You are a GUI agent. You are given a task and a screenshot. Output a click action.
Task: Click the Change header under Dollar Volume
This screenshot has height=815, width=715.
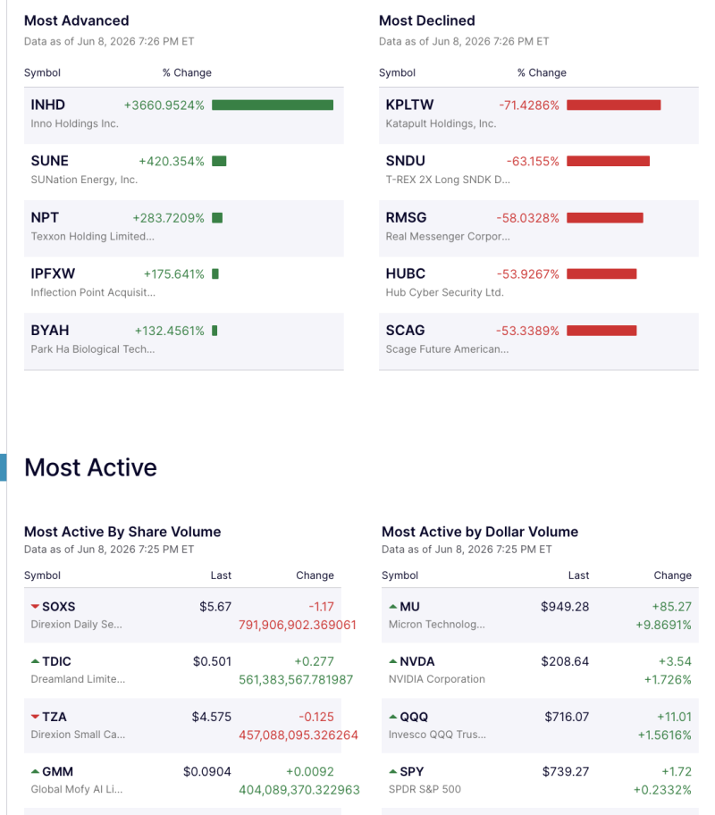click(672, 576)
